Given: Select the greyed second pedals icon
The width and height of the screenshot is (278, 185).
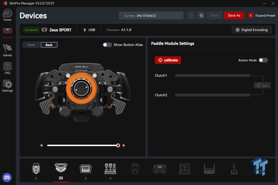Looking at the screenshot, I should [185, 169].
